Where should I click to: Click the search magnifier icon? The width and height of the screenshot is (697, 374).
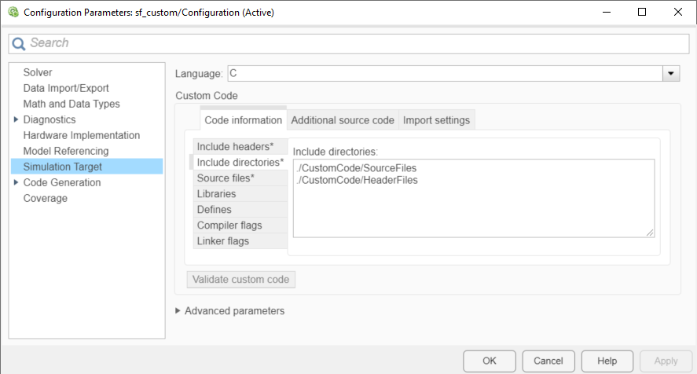19,44
